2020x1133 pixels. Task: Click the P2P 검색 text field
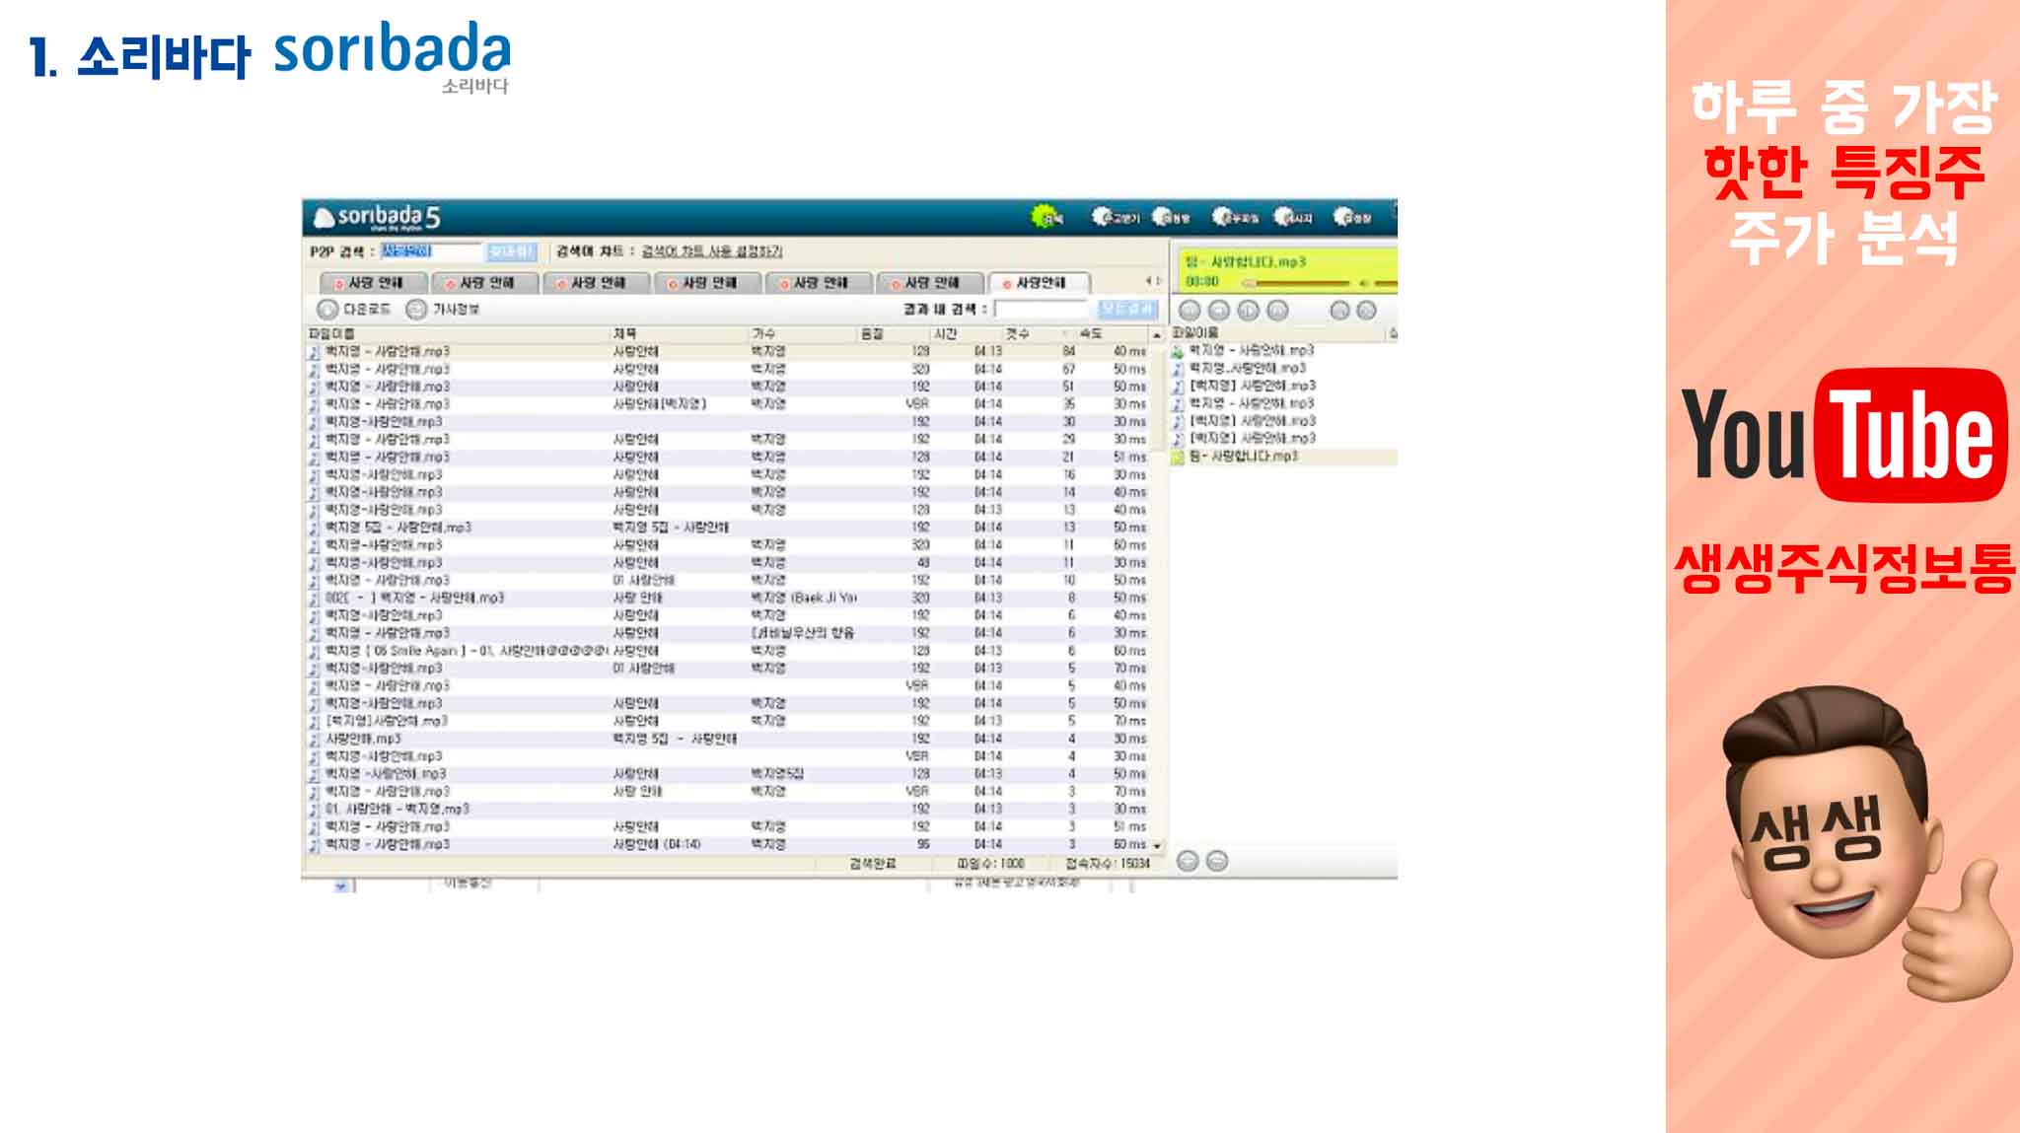[x=429, y=251]
